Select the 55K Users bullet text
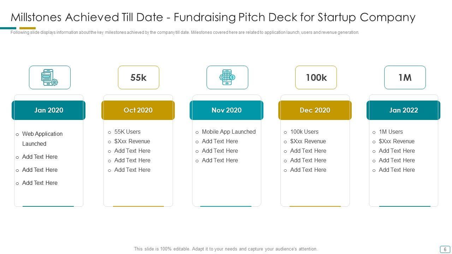The image size is (452, 254). pos(127,132)
